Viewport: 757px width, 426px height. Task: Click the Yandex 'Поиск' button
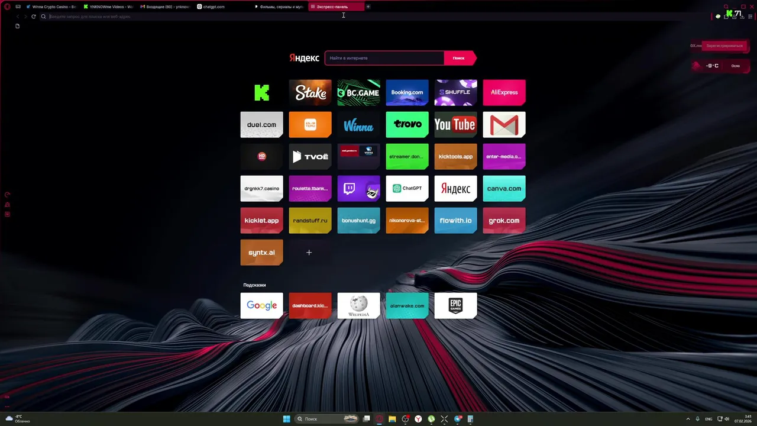coord(460,58)
